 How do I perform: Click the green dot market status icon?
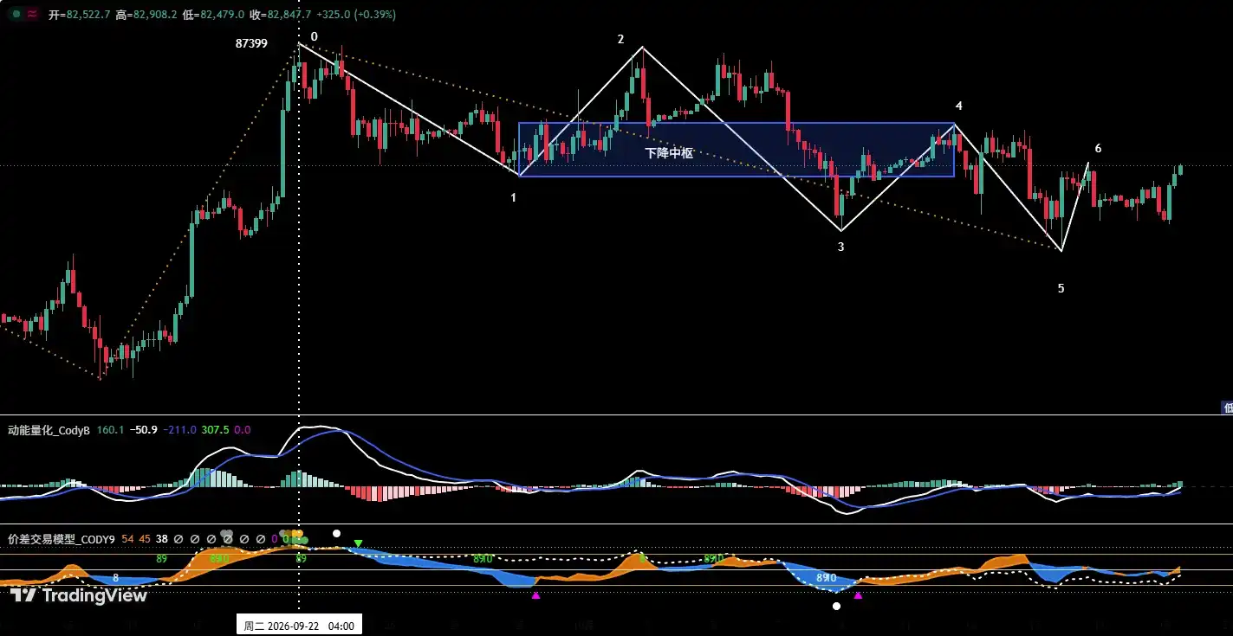[x=16, y=15]
